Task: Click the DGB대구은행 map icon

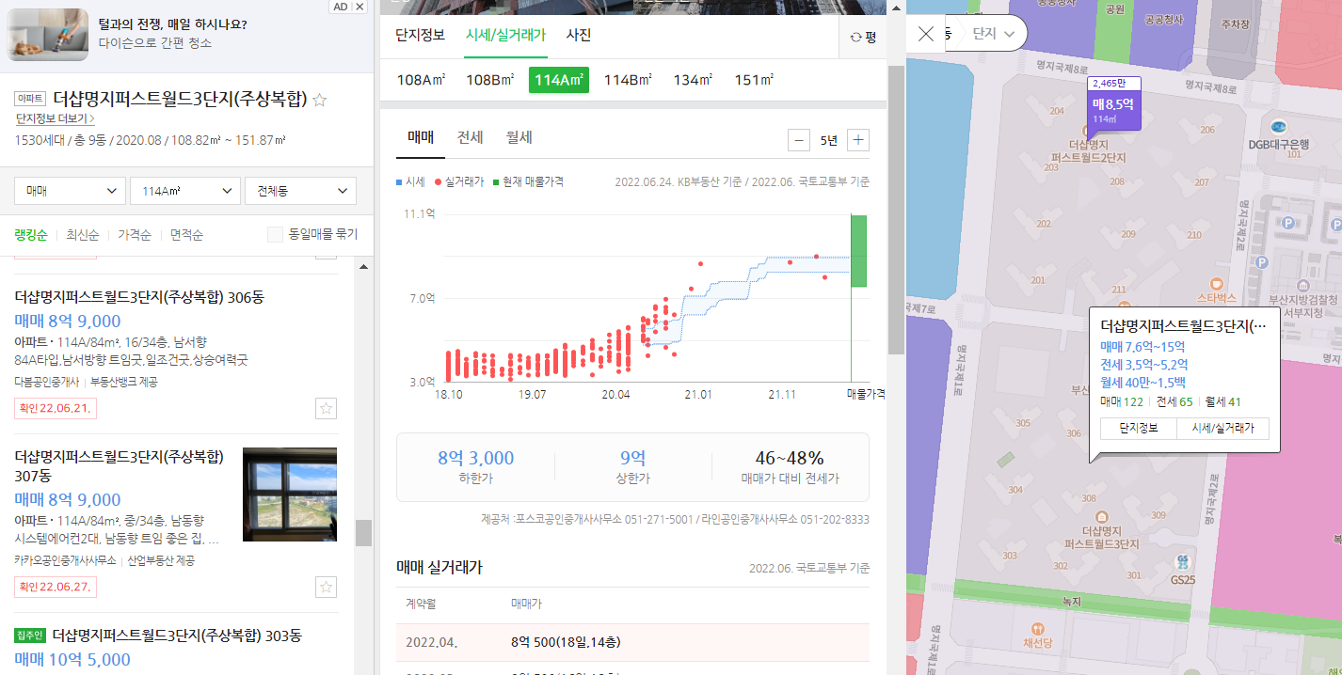Action: [1278, 127]
